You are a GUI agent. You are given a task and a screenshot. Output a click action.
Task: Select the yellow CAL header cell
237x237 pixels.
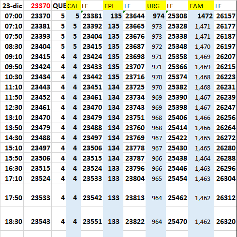[x=73, y=6]
